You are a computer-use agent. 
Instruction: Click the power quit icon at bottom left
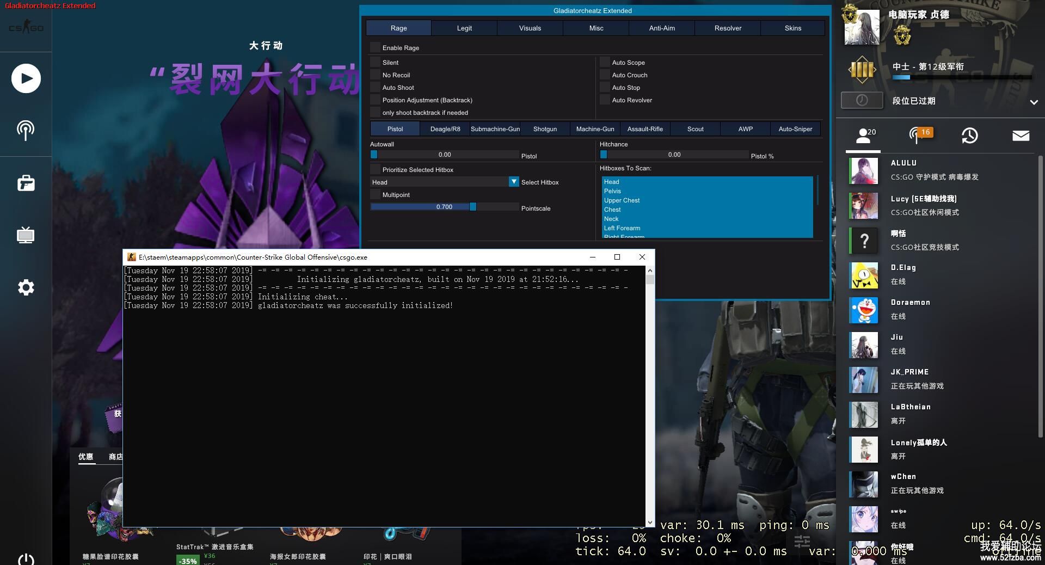tap(26, 559)
